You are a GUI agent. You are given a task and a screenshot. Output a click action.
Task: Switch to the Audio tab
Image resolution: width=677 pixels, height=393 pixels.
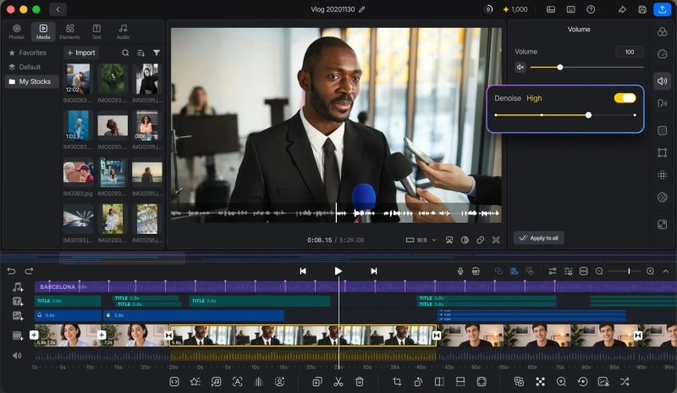[x=123, y=31]
